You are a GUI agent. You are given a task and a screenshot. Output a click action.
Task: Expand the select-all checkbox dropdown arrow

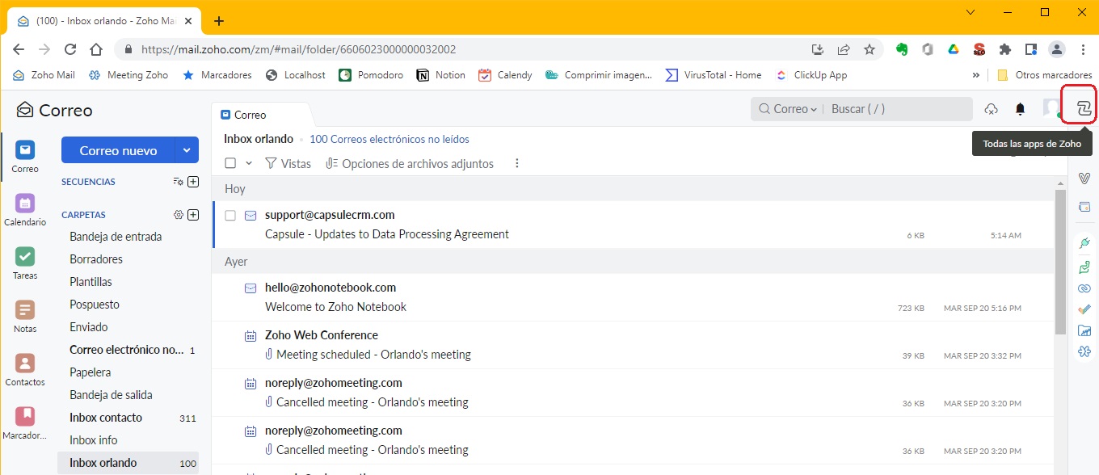click(249, 163)
